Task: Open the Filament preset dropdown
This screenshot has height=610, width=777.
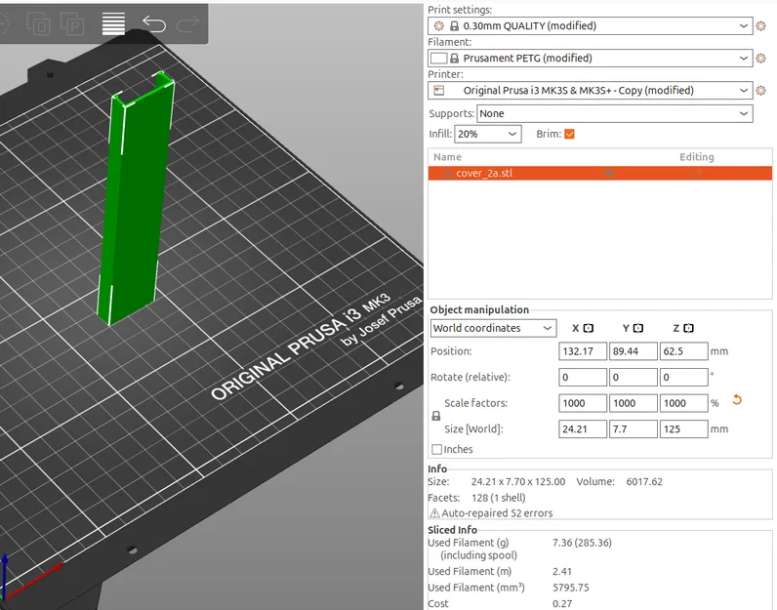Action: pyautogui.click(x=591, y=58)
